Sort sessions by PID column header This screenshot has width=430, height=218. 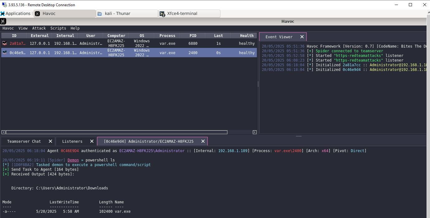pyautogui.click(x=193, y=35)
